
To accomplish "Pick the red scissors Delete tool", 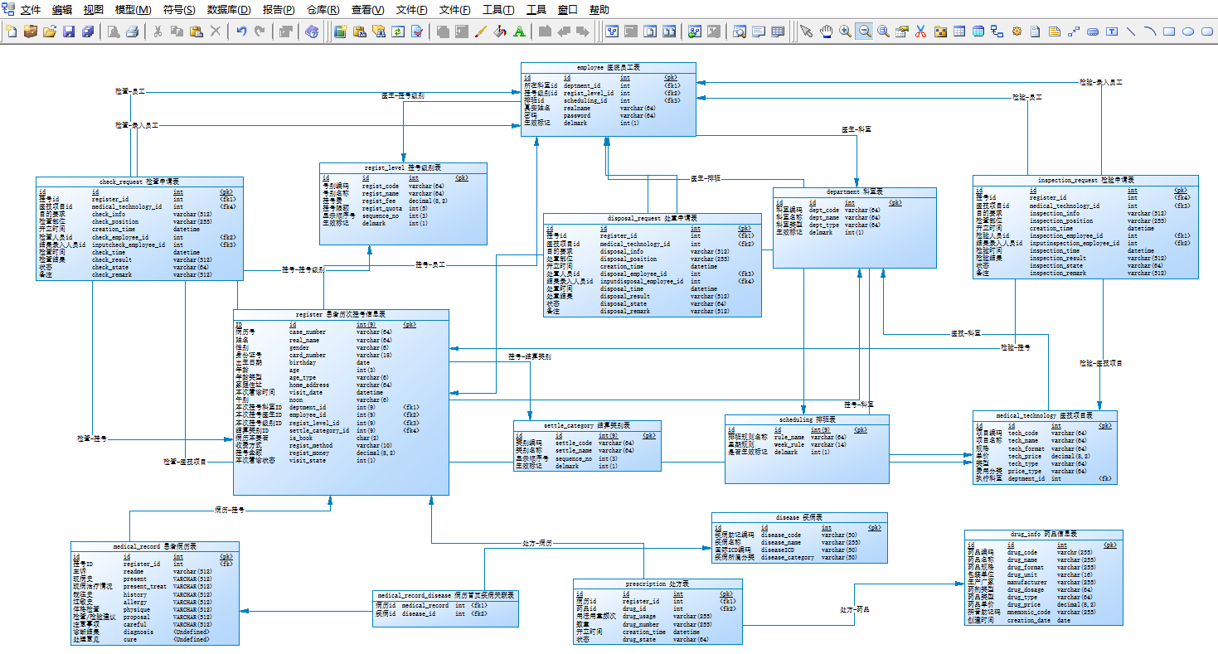I will (920, 31).
